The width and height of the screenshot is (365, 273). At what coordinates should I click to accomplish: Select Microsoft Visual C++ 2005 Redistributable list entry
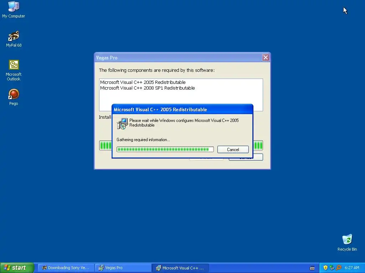point(143,82)
